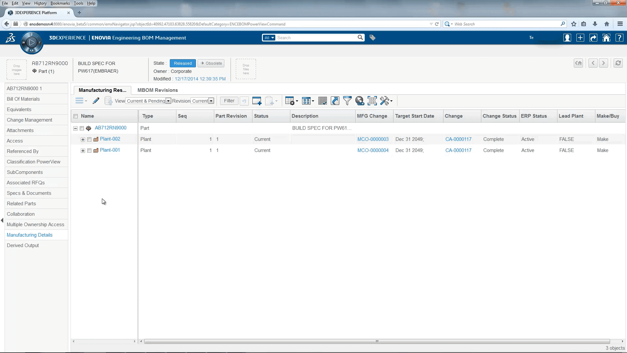Screen dimensions: 627x353
Task: Click the Obsolete state button
Action: coord(211,63)
